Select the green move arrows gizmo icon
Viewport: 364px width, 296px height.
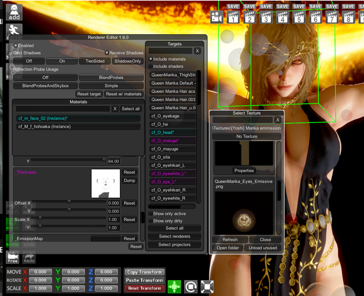(x=174, y=287)
